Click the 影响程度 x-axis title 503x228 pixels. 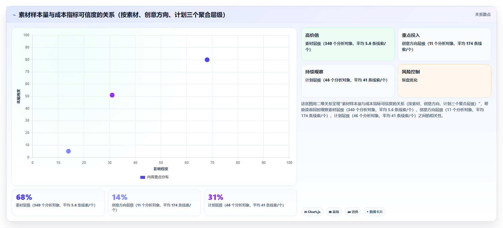[x=161, y=169]
